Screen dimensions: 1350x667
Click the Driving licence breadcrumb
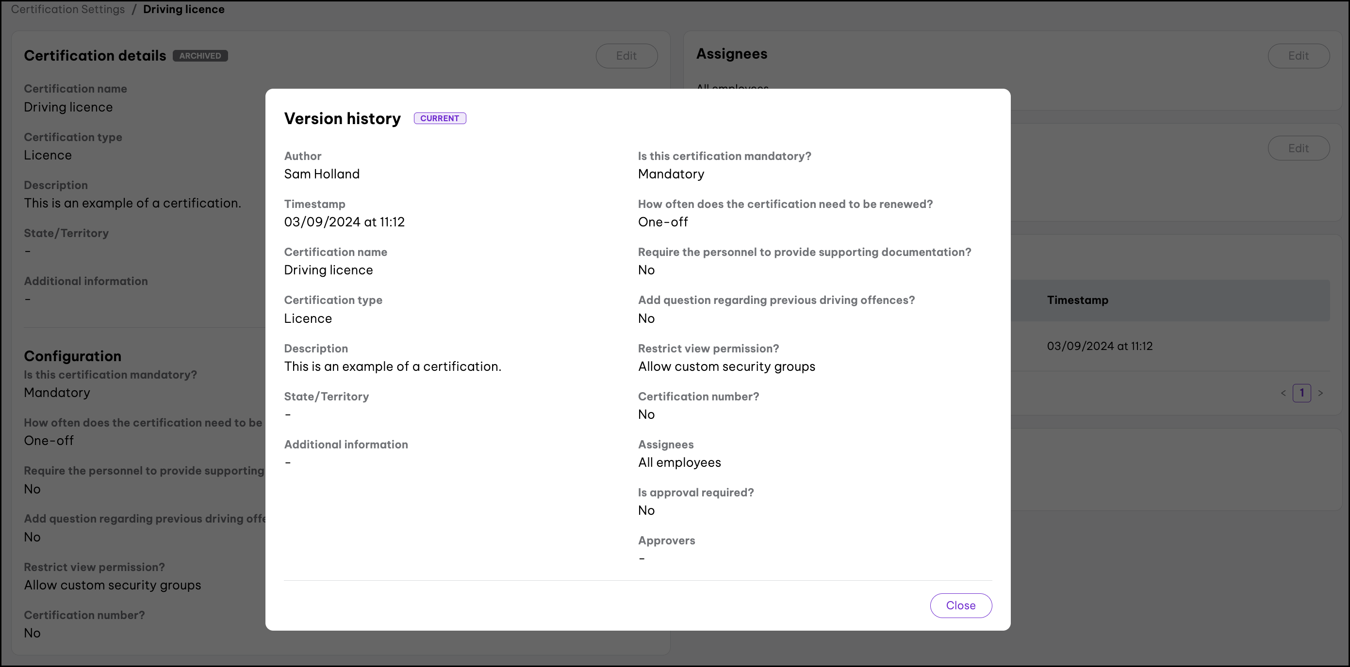183,9
